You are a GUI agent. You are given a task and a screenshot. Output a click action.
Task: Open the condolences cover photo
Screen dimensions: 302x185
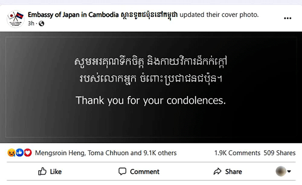pyautogui.click(x=151, y=87)
